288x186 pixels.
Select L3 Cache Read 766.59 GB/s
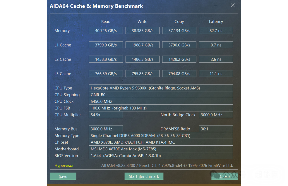(106, 74)
